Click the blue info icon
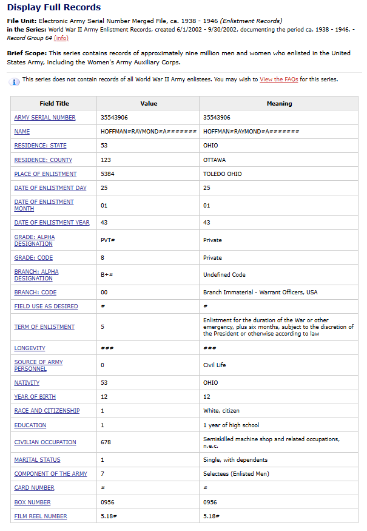 15,81
